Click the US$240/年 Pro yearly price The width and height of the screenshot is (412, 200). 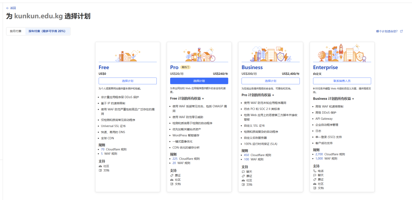[x=220, y=74]
